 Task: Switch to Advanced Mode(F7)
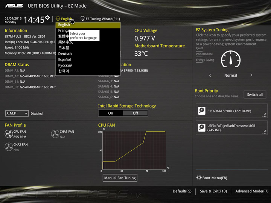point(252,191)
